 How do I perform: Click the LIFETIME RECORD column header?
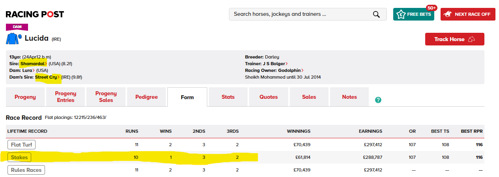pos(27,131)
